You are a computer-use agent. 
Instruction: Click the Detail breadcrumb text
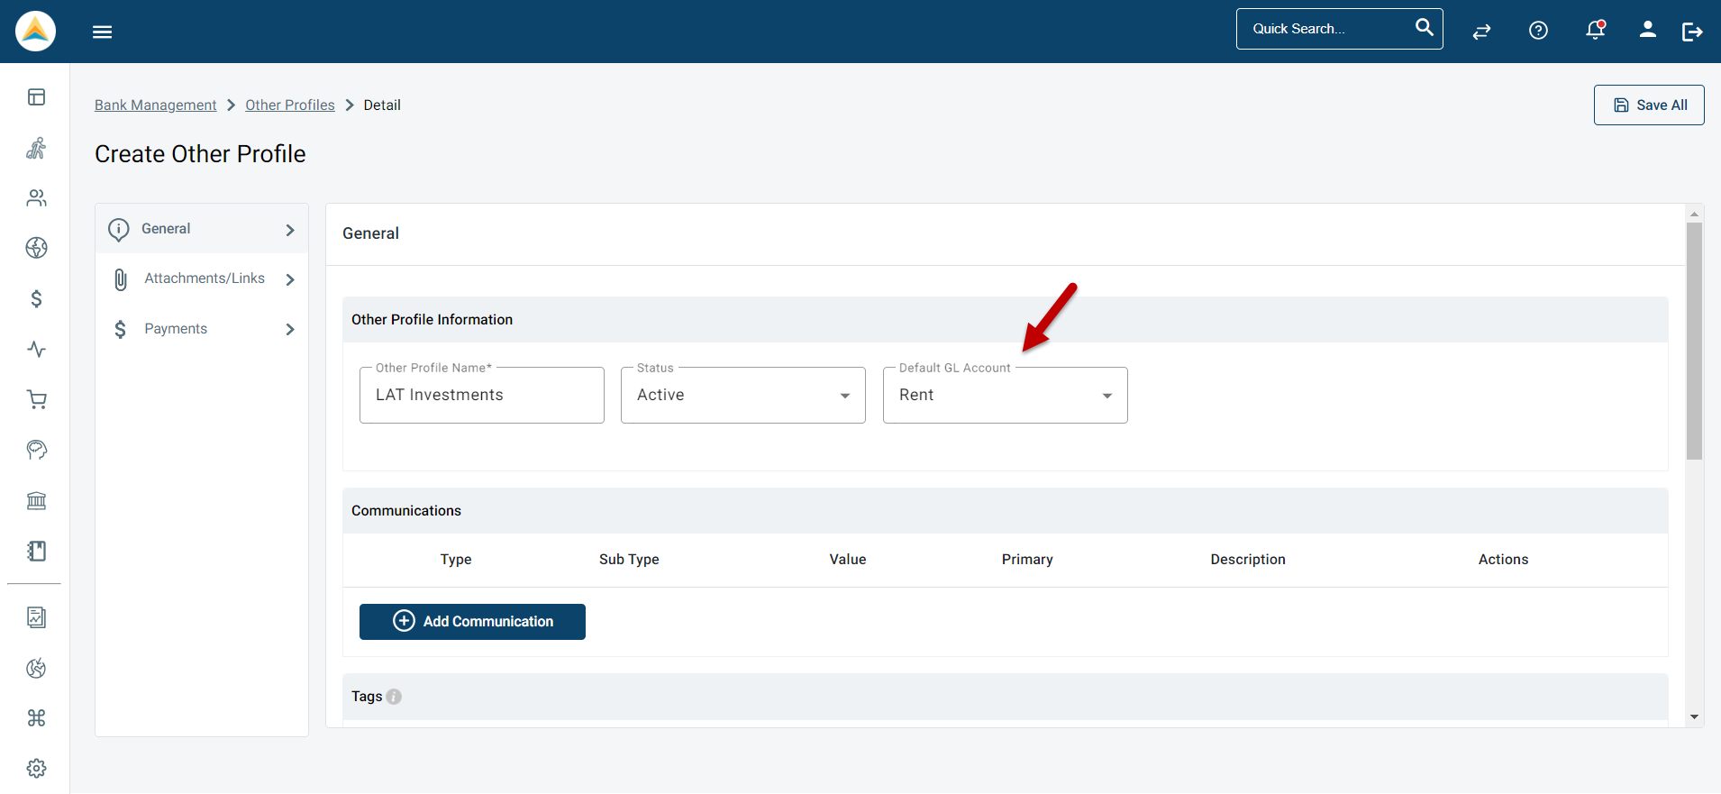(382, 105)
